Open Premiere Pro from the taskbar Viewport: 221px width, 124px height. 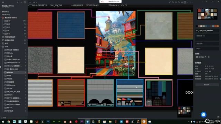[x=82, y=122]
